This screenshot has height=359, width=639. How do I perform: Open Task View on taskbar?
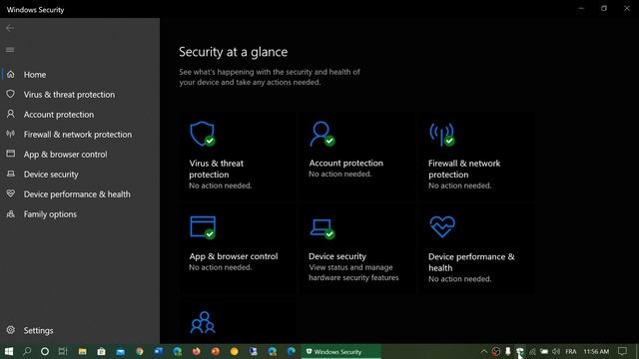coord(63,351)
